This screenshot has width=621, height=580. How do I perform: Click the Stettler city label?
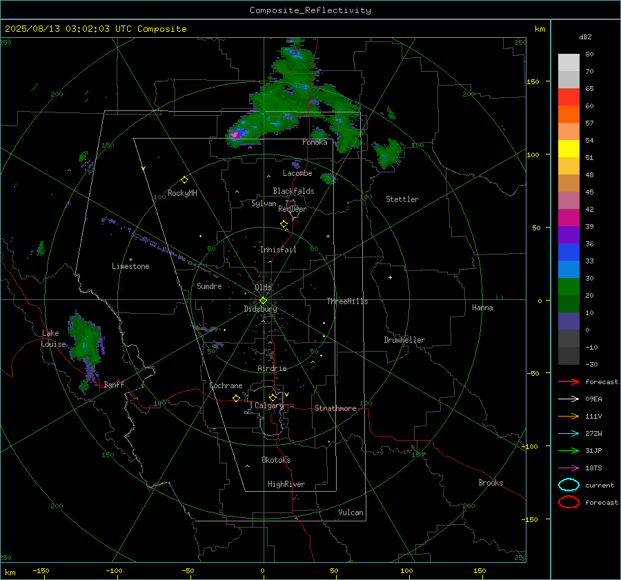point(402,199)
